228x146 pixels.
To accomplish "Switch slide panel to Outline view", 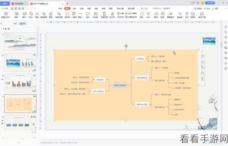I will pos(15,24).
